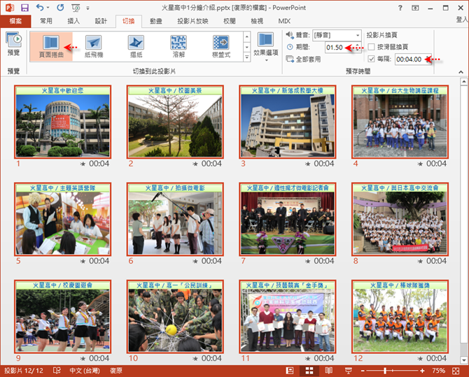Switch to Slide Sorter view icon

309,371
